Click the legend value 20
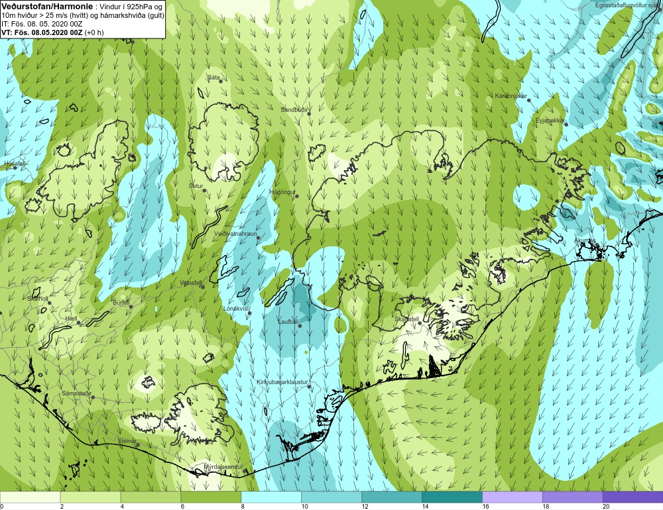Image resolution: width=663 pixels, height=510 pixels. [x=606, y=507]
